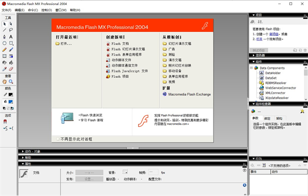Image resolution: width=308 pixels, height=196 pixels.
Task: Select the Eraser tool
Action: coord(11,69)
